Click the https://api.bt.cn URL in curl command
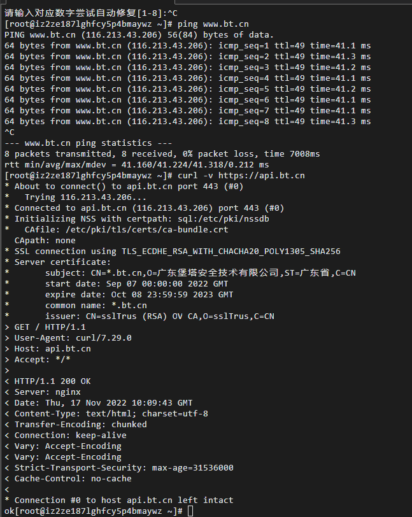Screen dimensions: 412x517 (x=262, y=176)
